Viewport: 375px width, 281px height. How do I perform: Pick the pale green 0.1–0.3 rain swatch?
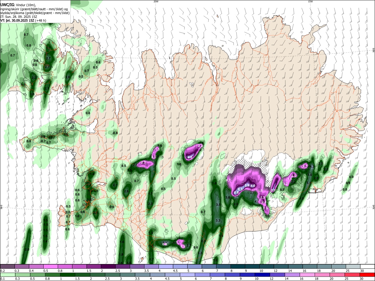click(8, 275)
